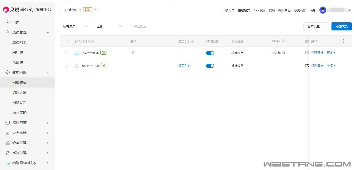The image size is (354, 170).
Task: Click the router device icon in first row
Action: coord(77,53)
